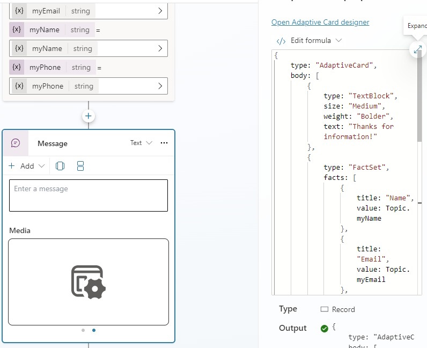427x348 pixels.
Task: Click the Message node chat bubble icon
Action: [x=16, y=143]
